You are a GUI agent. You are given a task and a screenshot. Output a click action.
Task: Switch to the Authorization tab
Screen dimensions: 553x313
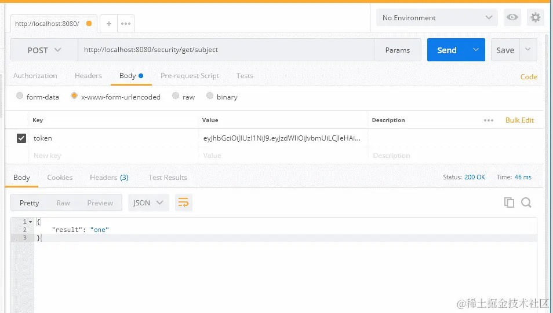pos(35,76)
